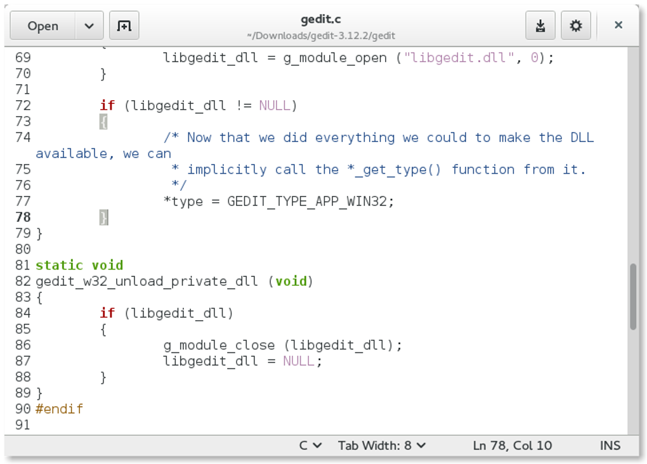Open the language mode selector showing C

tap(310, 446)
